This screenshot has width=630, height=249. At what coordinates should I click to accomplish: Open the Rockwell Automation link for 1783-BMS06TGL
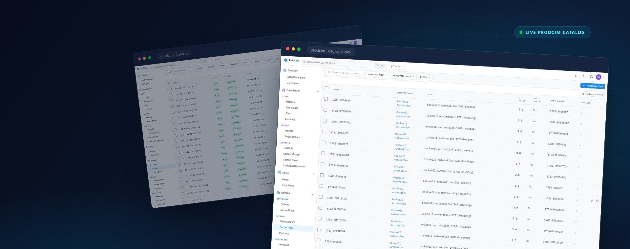(400, 169)
